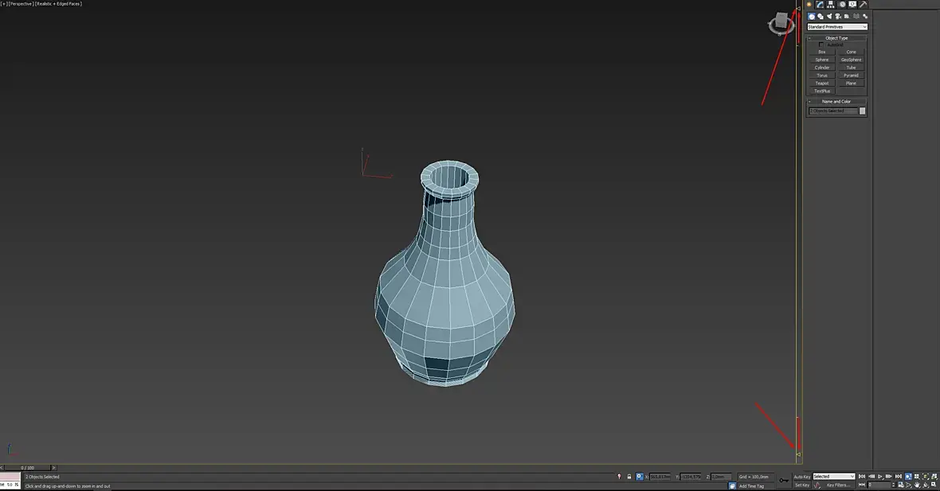
Task: Click the Y coordinate field
Action: [x=691, y=477]
